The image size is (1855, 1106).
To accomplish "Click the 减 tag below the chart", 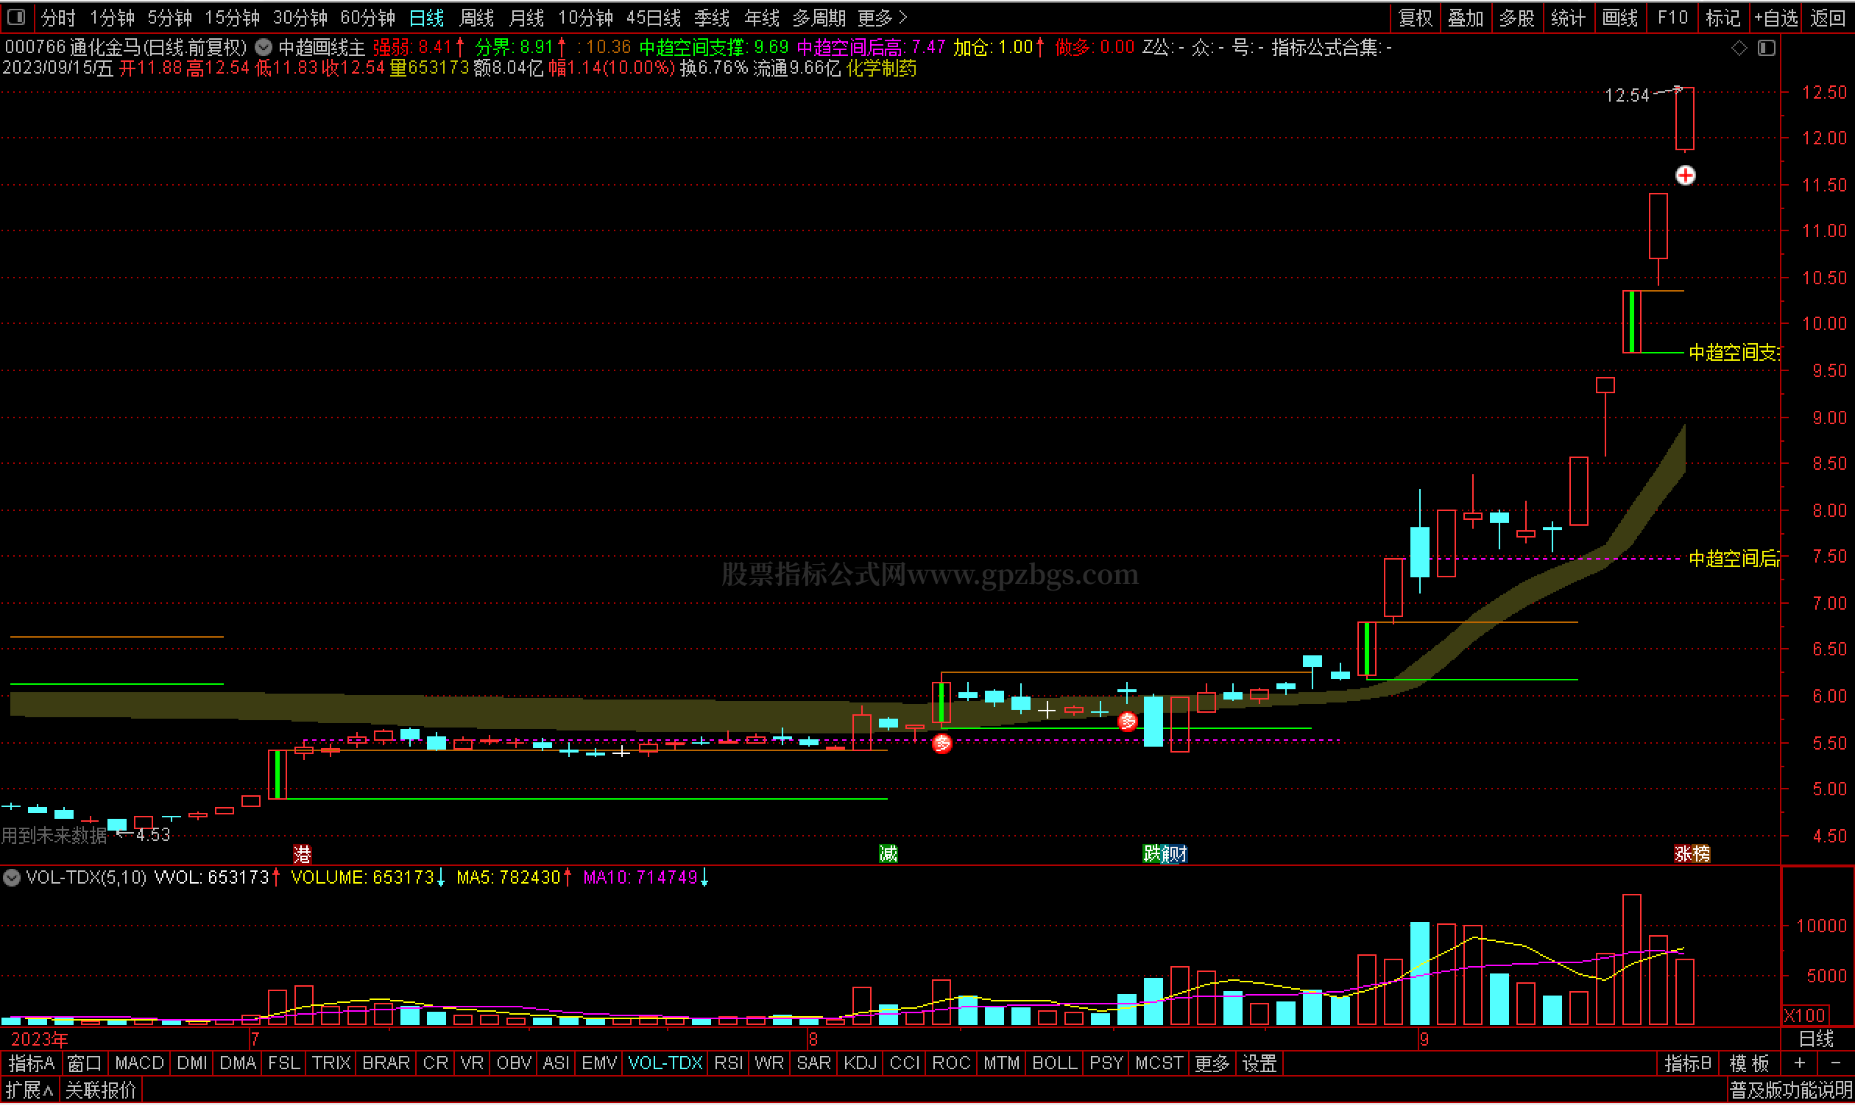I will tap(888, 853).
